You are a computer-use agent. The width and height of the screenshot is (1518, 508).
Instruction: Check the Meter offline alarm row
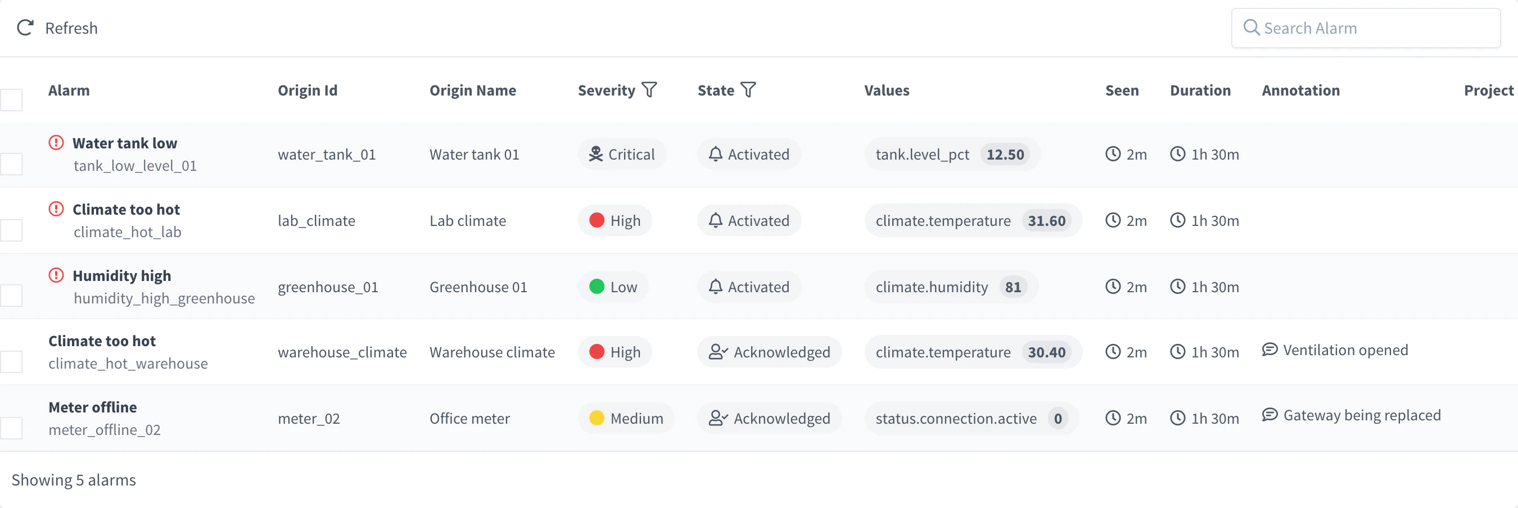coord(11,428)
